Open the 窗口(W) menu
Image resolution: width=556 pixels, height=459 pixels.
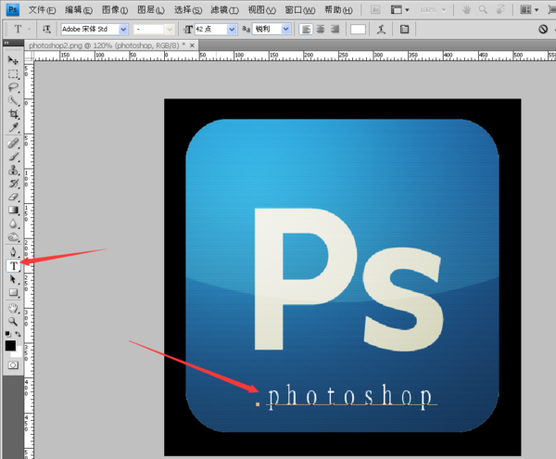tap(300, 10)
